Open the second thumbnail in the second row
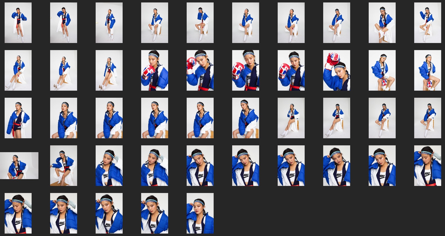The height and width of the screenshot is (236, 445). point(63,70)
